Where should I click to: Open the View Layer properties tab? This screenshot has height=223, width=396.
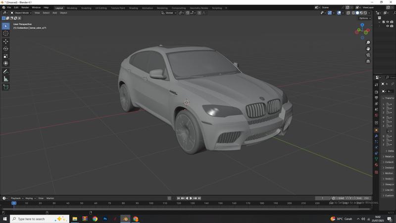[376, 104]
